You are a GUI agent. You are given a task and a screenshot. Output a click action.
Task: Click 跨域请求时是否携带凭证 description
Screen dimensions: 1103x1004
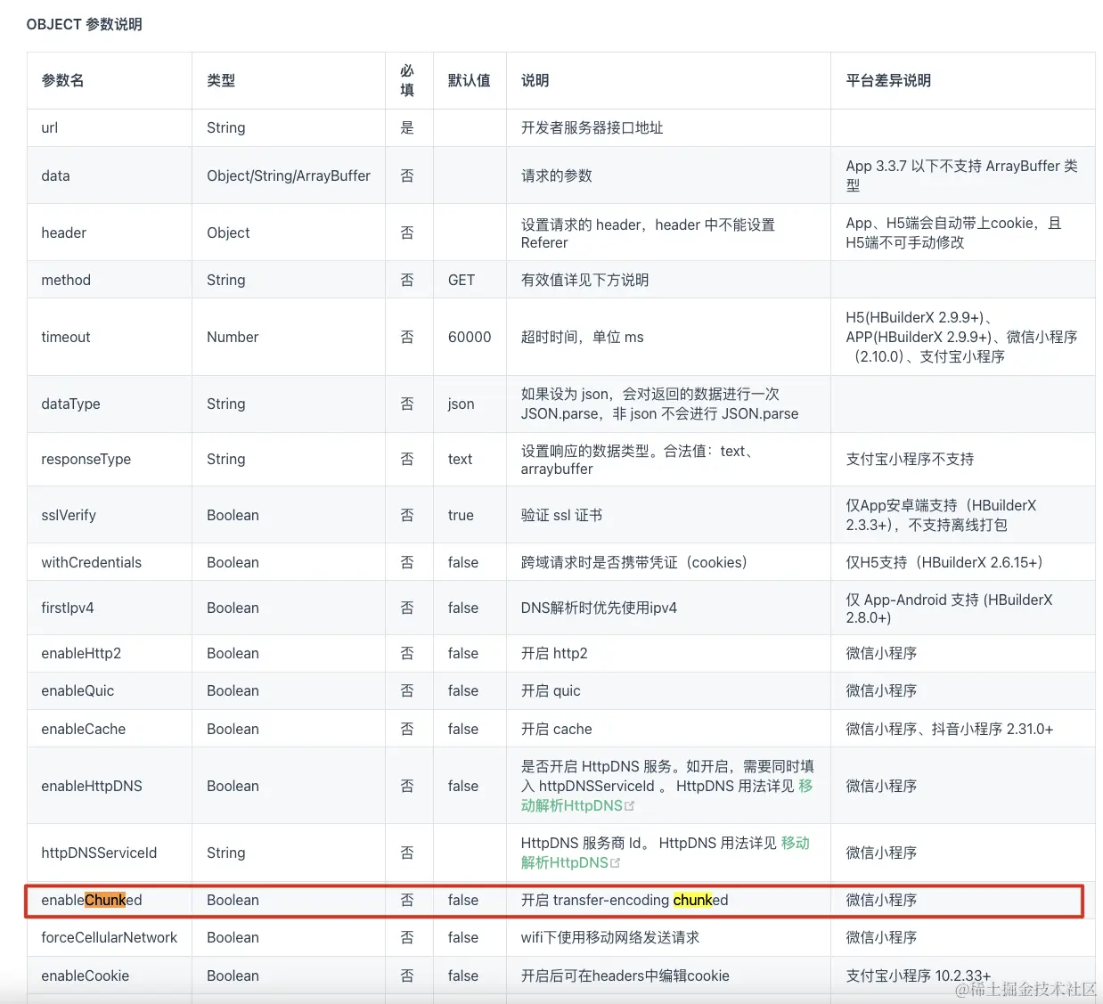click(634, 562)
